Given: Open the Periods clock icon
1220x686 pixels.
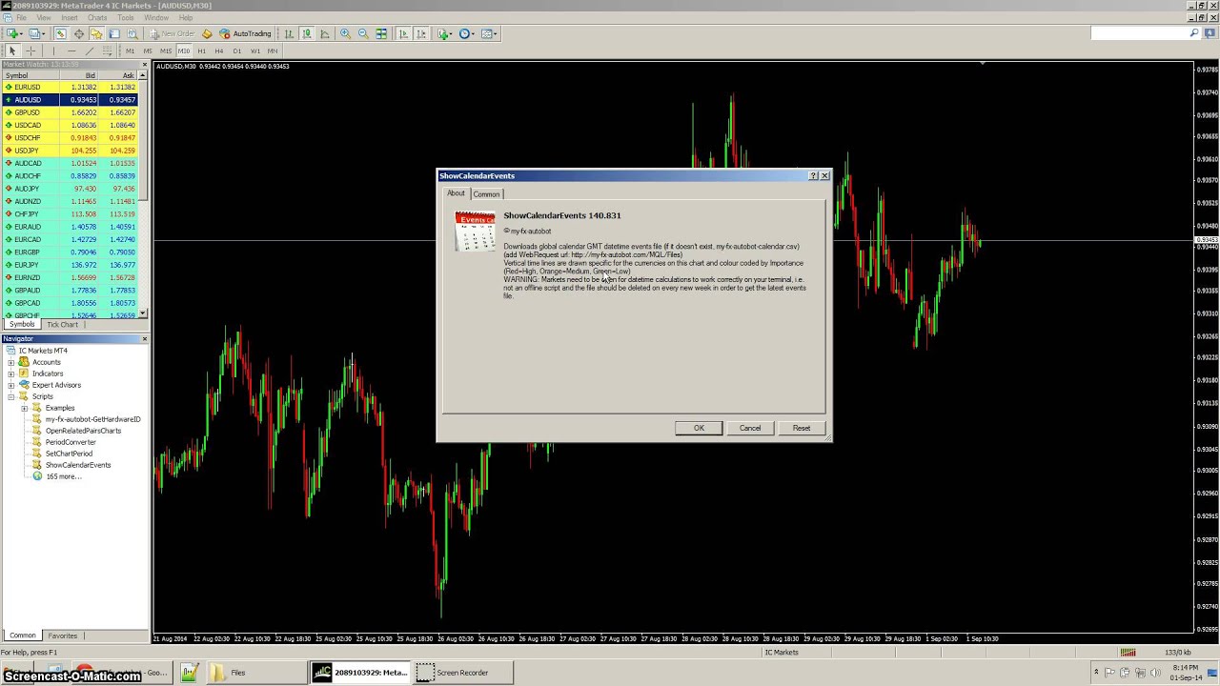Looking at the screenshot, I should point(466,33).
